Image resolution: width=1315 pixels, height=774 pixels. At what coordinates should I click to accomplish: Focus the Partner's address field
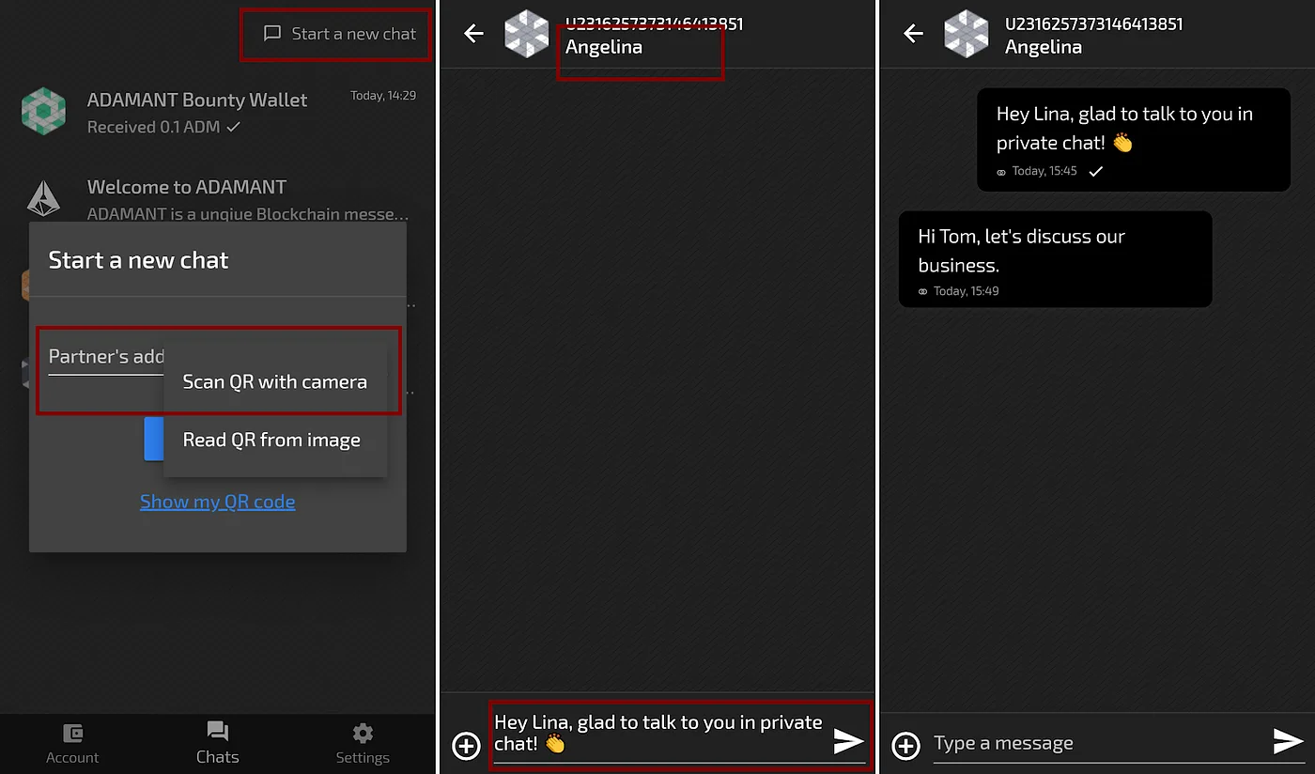(x=105, y=357)
